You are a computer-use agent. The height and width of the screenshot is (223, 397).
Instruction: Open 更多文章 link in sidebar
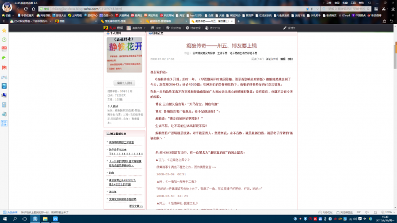click(x=136, y=206)
